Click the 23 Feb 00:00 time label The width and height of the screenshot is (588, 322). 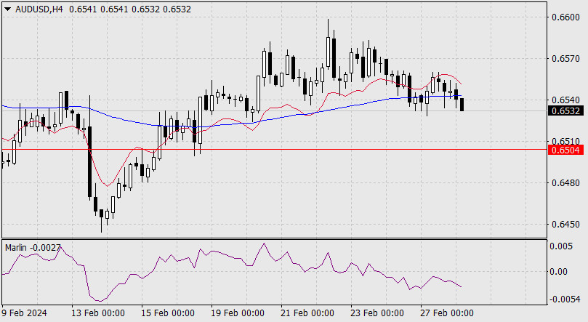pos(377,313)
